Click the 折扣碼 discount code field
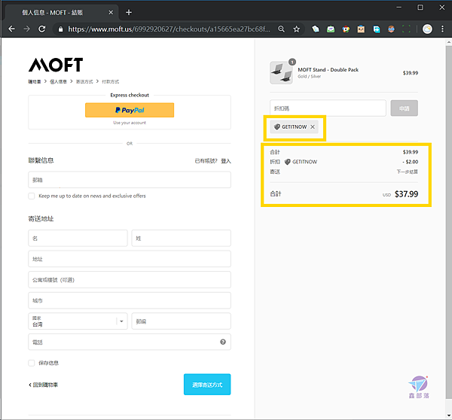The image size is (452, 420). pos(328,108)
